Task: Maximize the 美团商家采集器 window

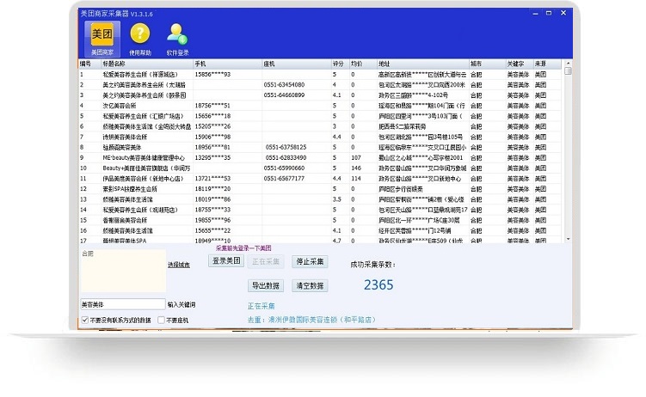Action: pos(549,13)
